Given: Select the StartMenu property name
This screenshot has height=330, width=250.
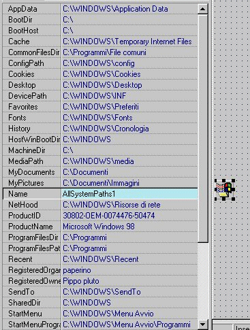Looking at the screenshot, I should point(25,314).
